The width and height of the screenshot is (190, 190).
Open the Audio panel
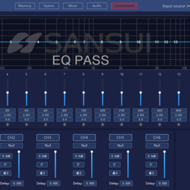[x=97, y=6]
